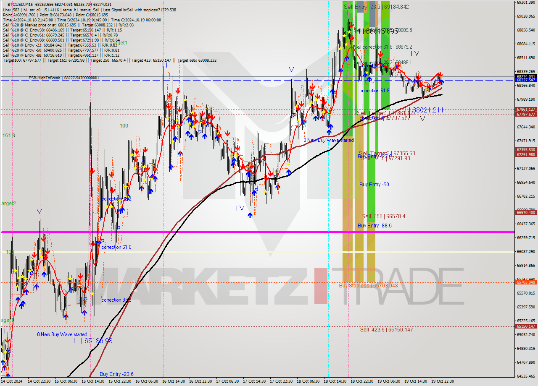Viewport: 538px width, 386px height.
Task: Click the 67797.577 price tag
Action: 526,114
